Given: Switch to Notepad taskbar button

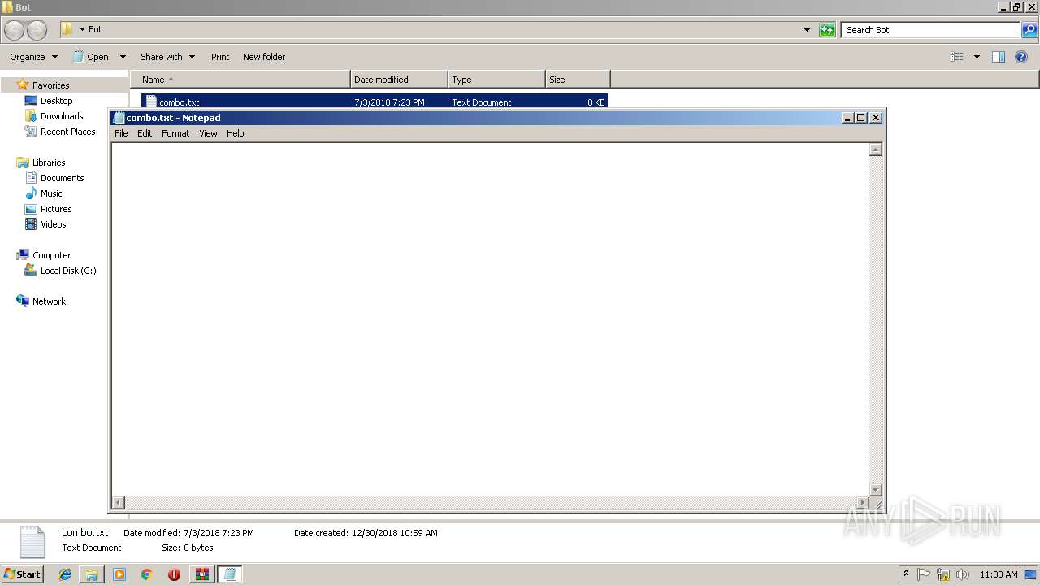Looking at the screenshot, I should point(230,574).
